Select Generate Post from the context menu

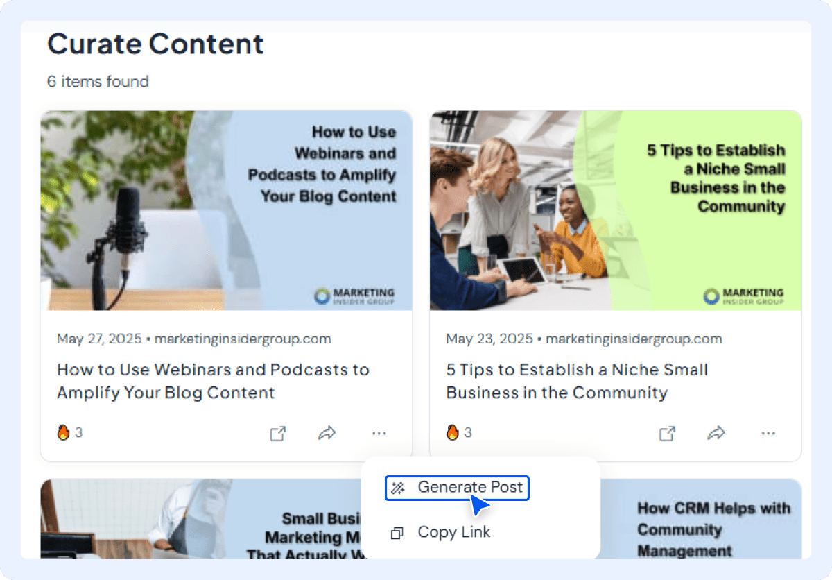click(469, 487)
